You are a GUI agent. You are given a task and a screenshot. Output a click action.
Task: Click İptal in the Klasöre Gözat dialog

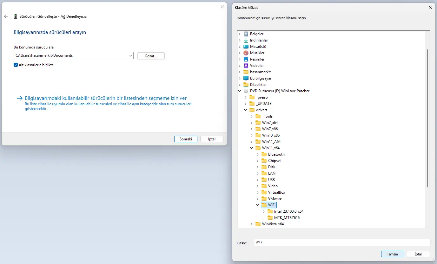point(418,254)
